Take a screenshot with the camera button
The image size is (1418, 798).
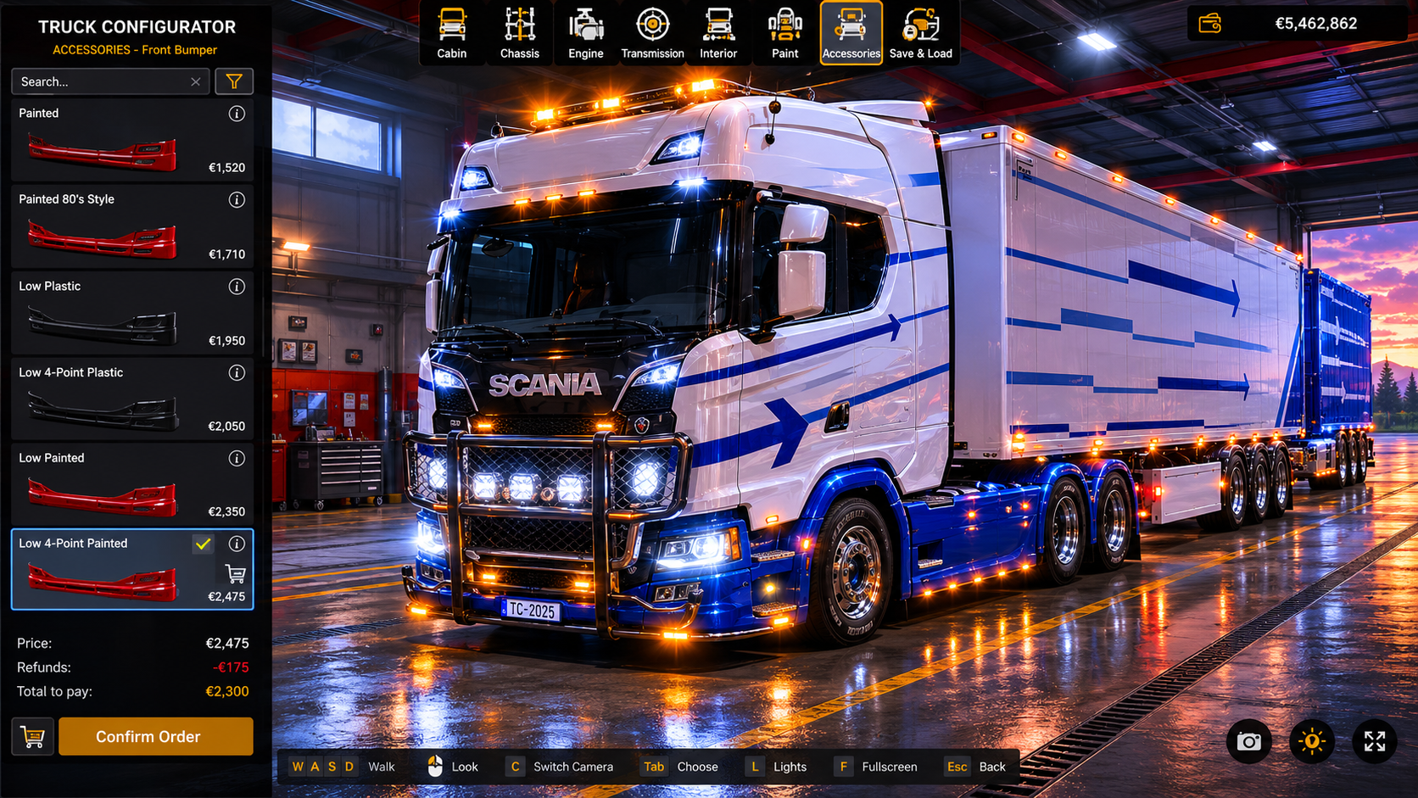(1249, 742)
